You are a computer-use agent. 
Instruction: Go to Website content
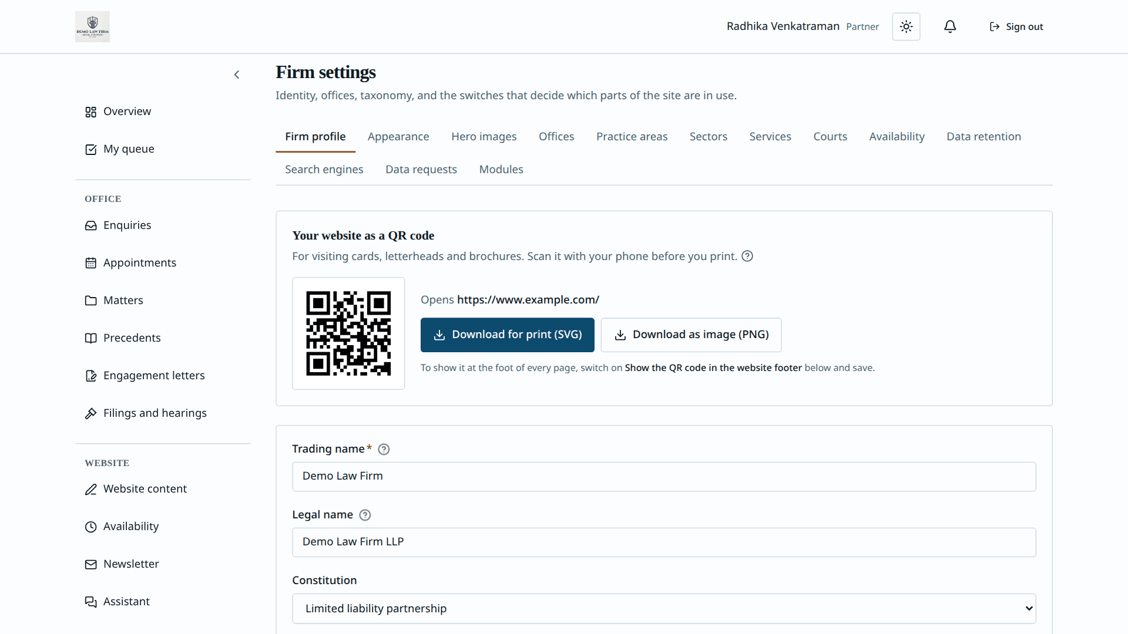point(163,489)
